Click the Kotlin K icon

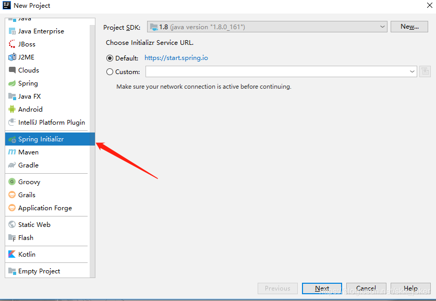[x=12, y=254]
